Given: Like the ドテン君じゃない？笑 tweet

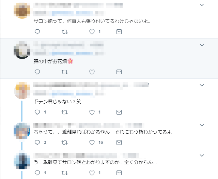Looking at the screenshot, I should click(92, 112).
